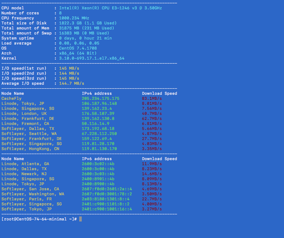Click the Linode, Tokyo, JP IPv4 node name
The image size is (284, 238).
point(23,103)
